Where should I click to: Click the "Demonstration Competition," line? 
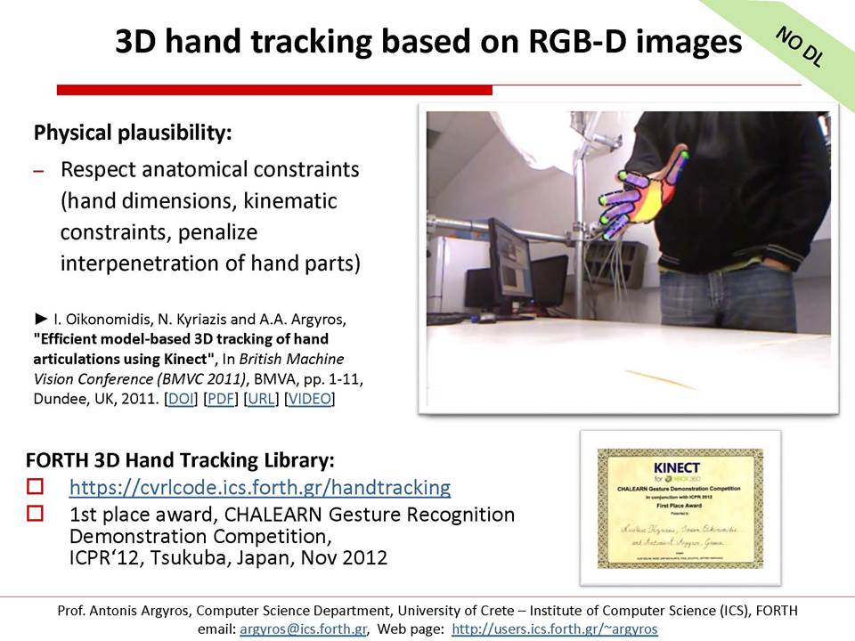pos(200,536)
